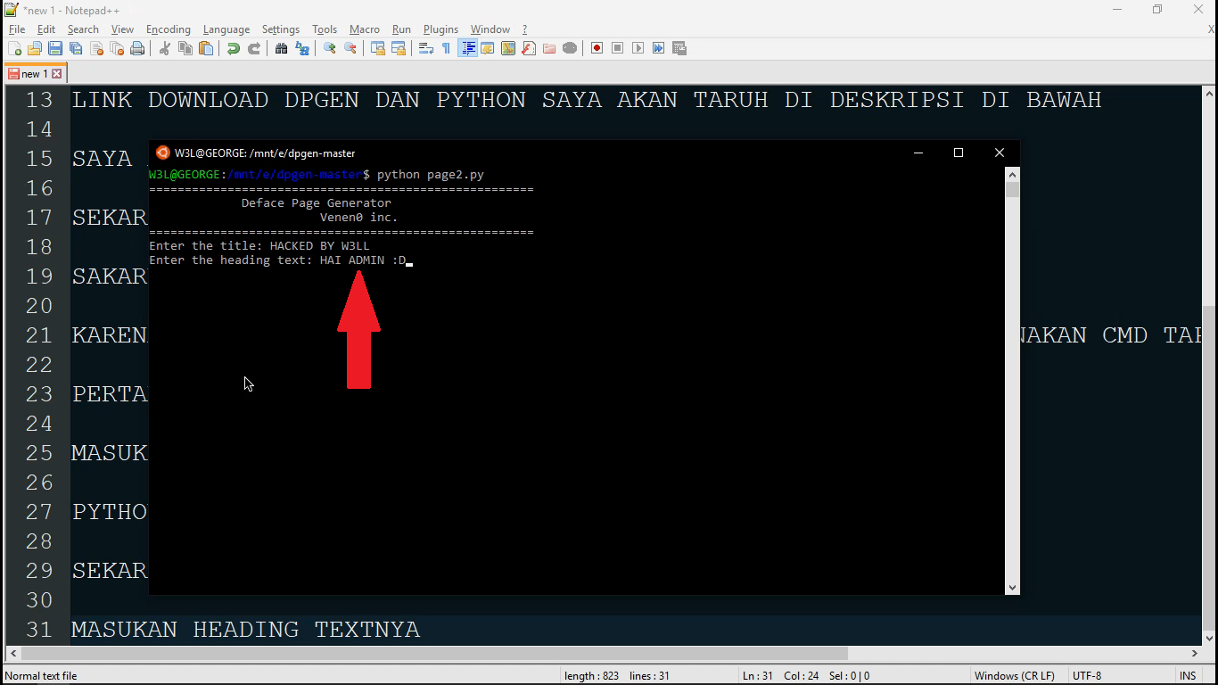Open the Encoding menu

[168, 29]
